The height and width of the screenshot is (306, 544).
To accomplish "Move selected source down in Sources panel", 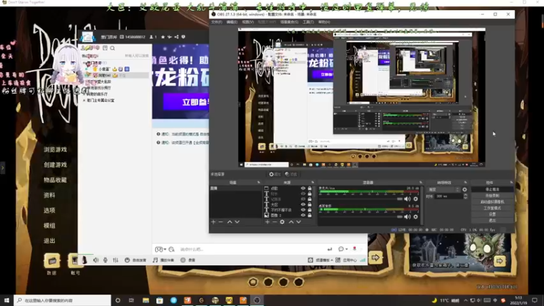I will point(299,222).
